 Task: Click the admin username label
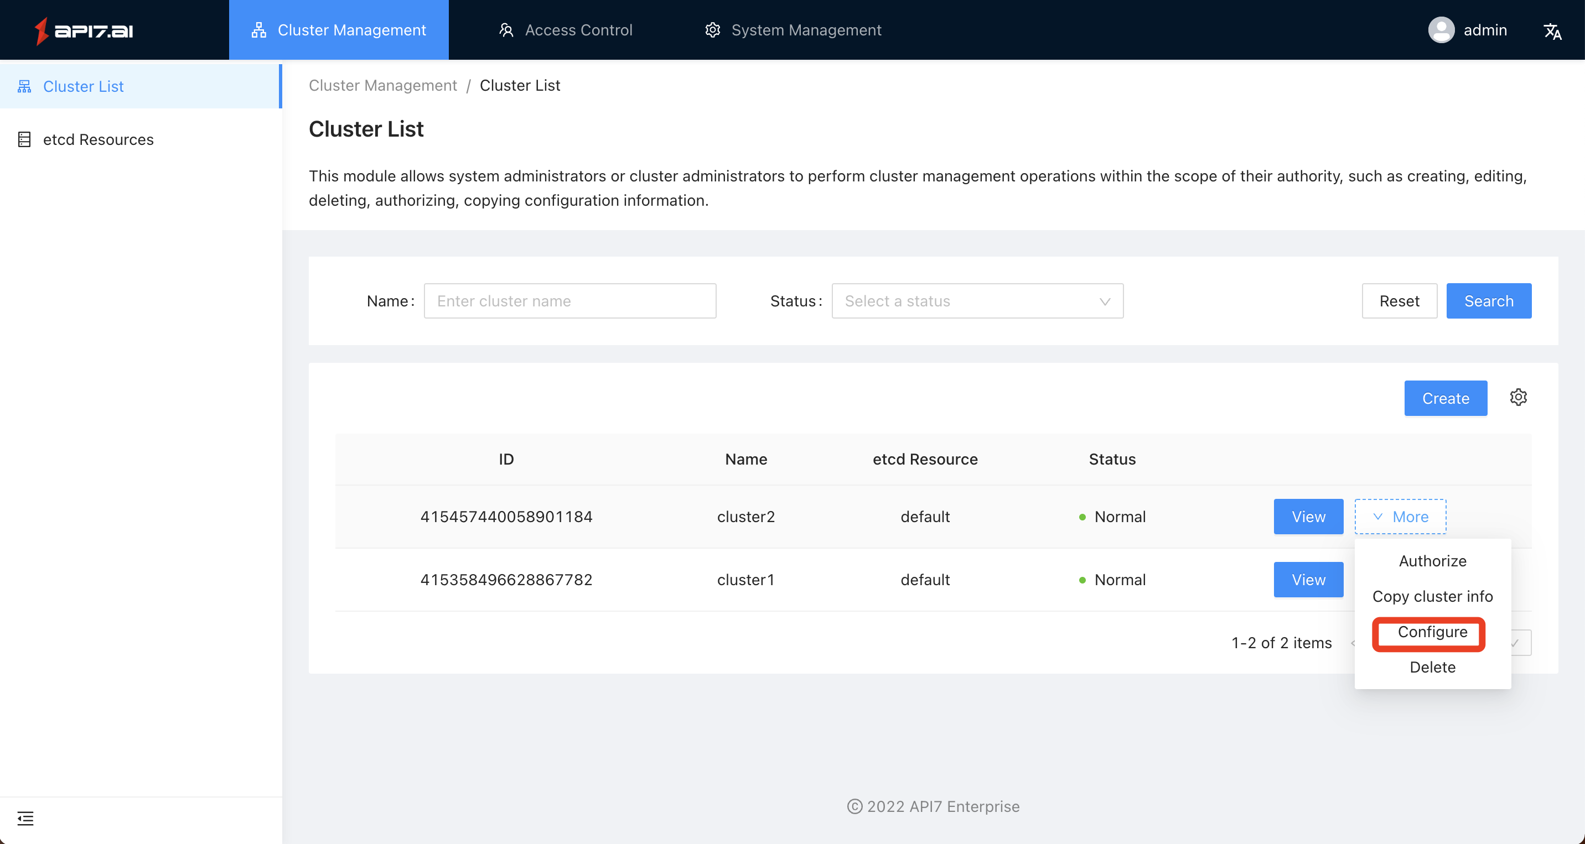pyautogui.click(x=1485, y=30)
